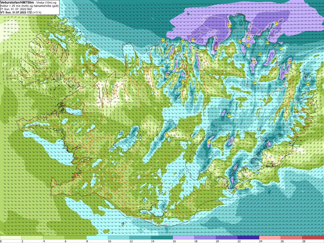Select the 8–10 m/s light cyan legend swatch
This screenshot has height=243, width=324.
tap(97, 238)
